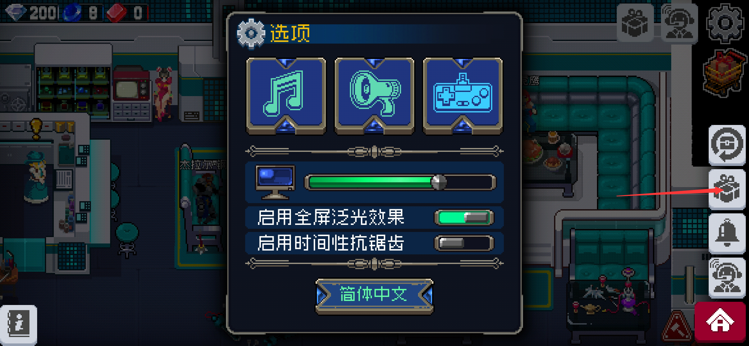Click left arrow of the 简体中文 selector
The height and width of the screenshot is (346, 749).
click(323, 295)
